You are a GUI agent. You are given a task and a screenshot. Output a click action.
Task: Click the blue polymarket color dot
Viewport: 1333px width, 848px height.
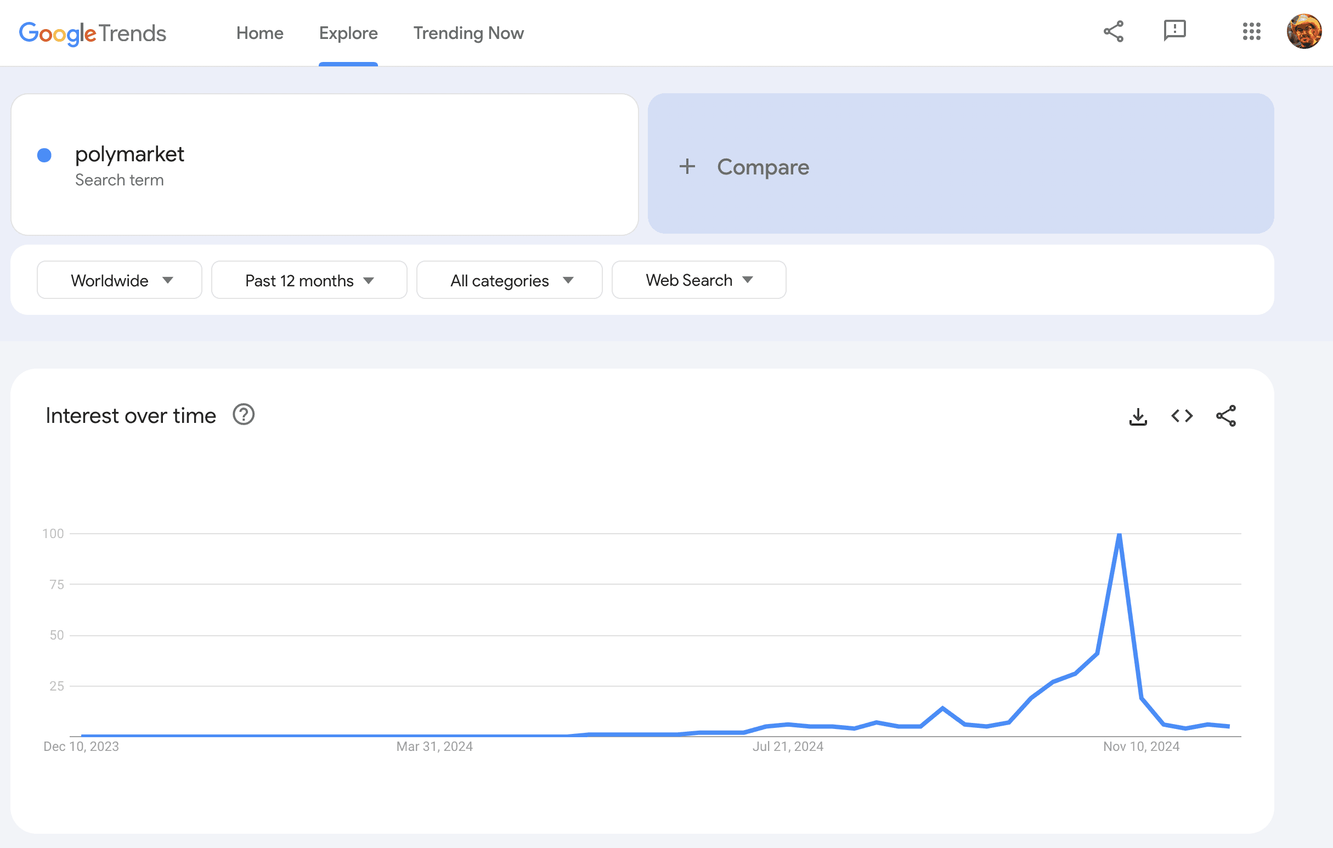pyautogui.click(x=44, y=155)
